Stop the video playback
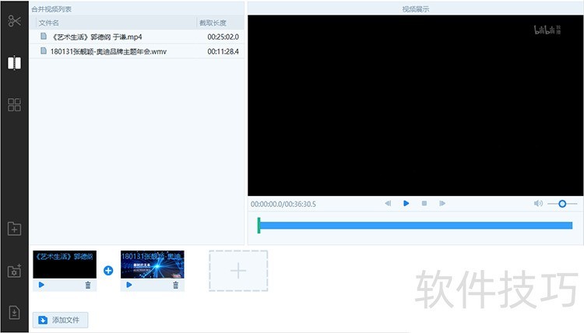Screen dimensions: 584x333 click(x=424, y=204)
